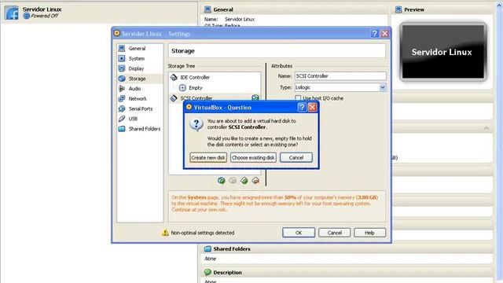Click the question mark icon in the dialog
This screenshot has height=283, width=503.
[196, 124]
